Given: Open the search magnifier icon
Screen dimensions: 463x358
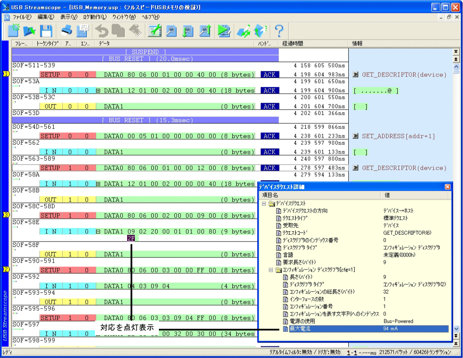Looking at the screenshot, I should pos(171,31).
